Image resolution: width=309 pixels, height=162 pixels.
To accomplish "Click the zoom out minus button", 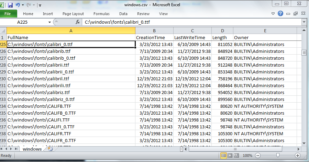I will [x=258, y=155].
